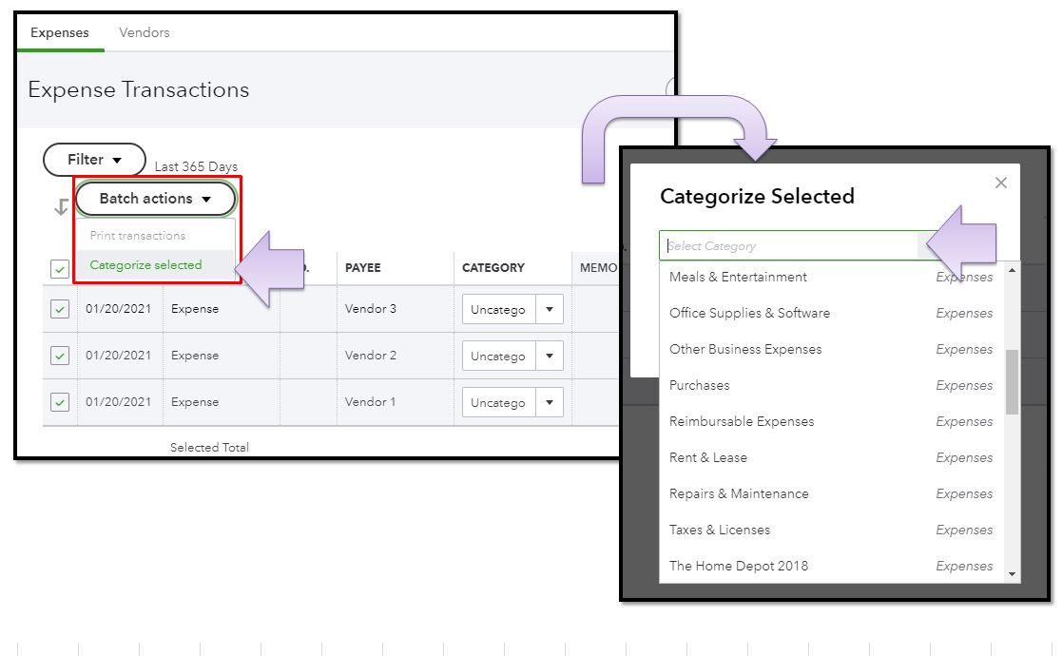Choose The Home Depot 2018 category
The height and width of the screenshot is (656, 1063).
pos(739,566)
